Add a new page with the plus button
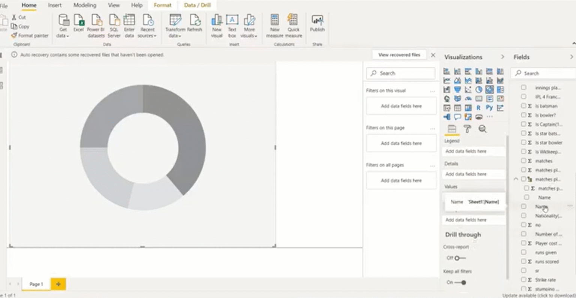This screenshot has height=298, width=576. tap(58, 284)
